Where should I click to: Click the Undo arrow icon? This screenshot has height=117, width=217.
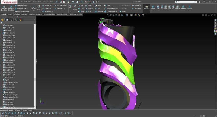[x=82, y=2]
